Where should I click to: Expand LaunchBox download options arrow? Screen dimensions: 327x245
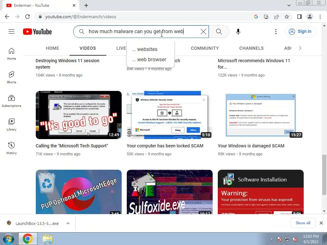tap(68, 223)
